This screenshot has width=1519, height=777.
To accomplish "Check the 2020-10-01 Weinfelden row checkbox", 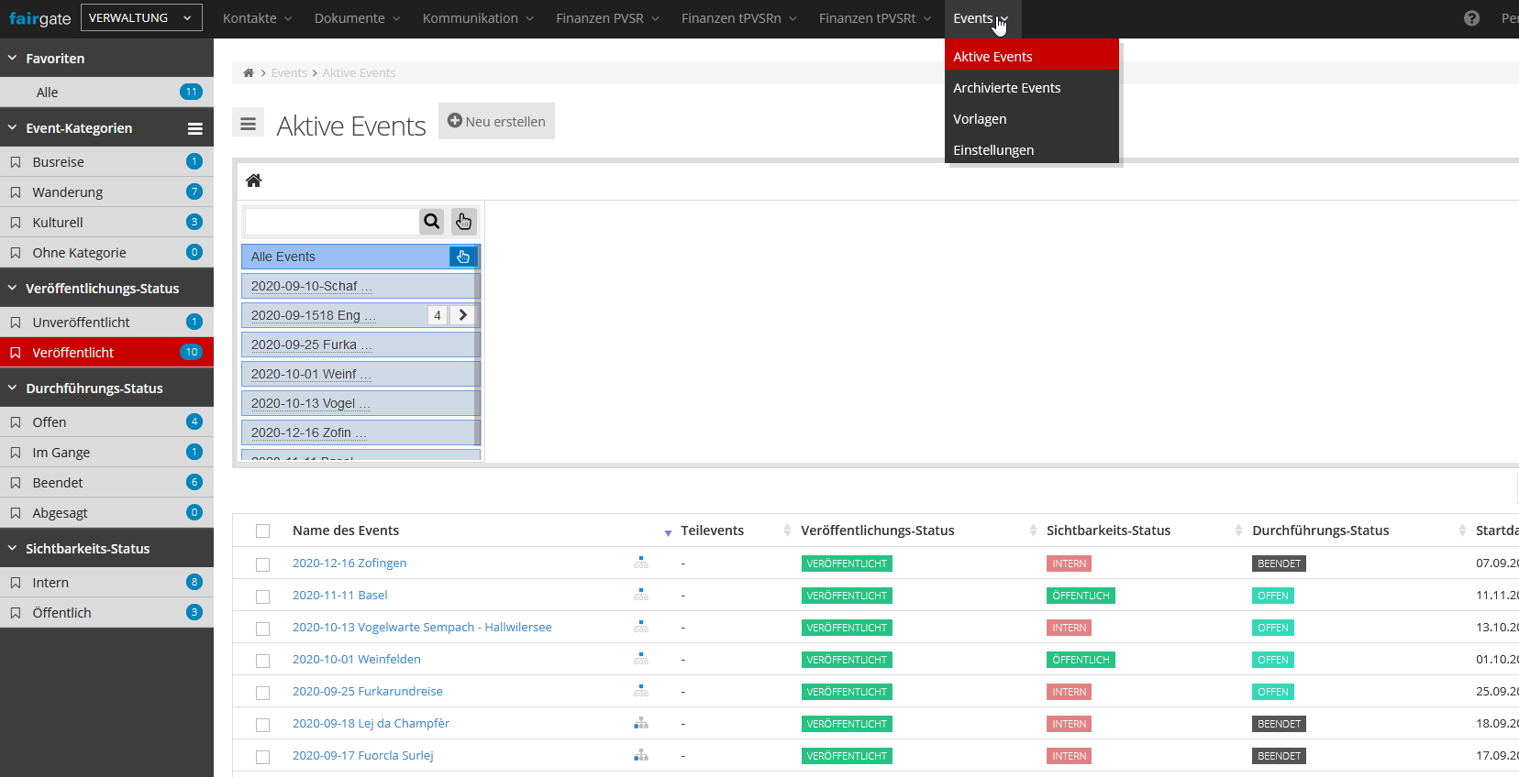I will click(263, 661).
